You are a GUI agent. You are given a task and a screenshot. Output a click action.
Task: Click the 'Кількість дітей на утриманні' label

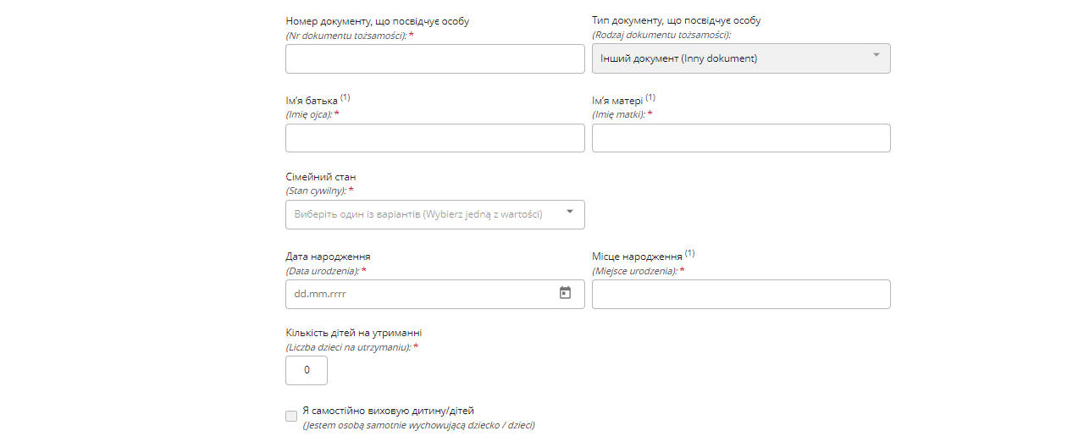click(x=354, y=333)
